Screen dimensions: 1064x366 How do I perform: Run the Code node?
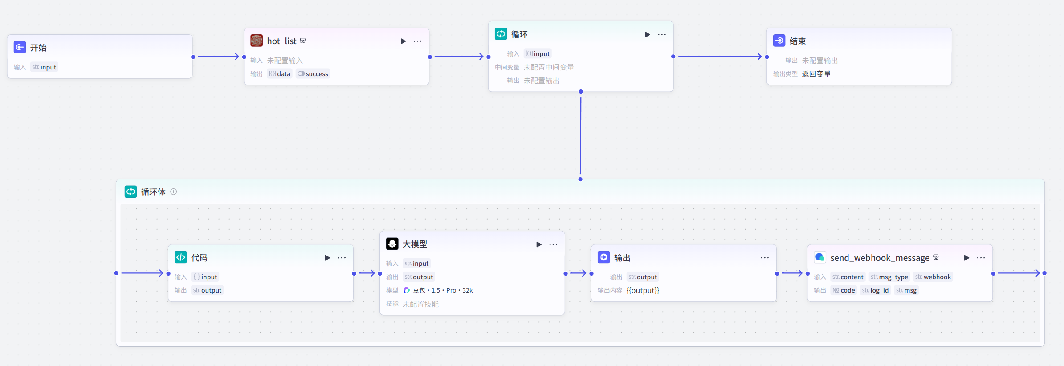[x=327, y=258]
